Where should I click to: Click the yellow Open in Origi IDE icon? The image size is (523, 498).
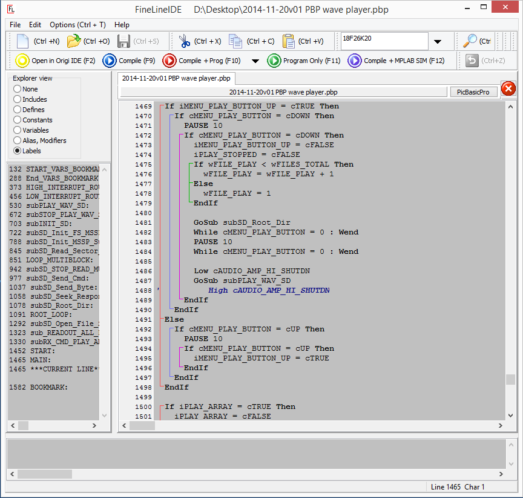(x=22, y=61)
